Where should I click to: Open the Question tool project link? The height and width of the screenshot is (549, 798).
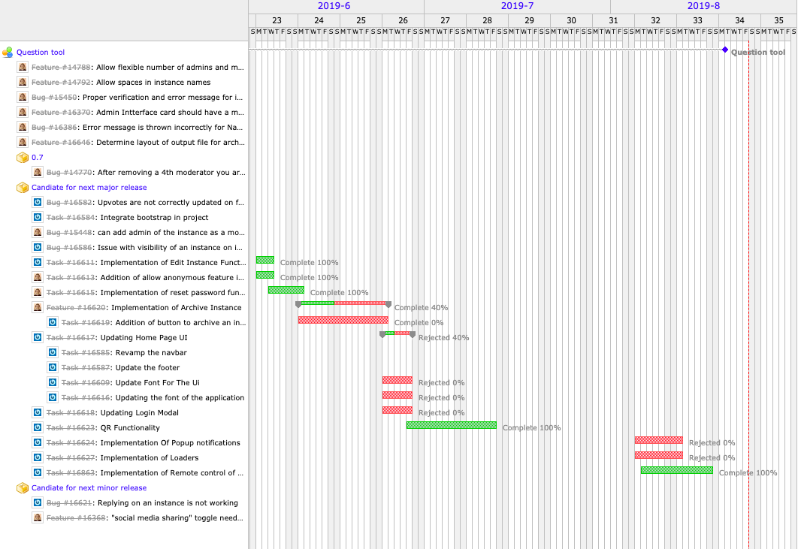click(x=41, y=53)
